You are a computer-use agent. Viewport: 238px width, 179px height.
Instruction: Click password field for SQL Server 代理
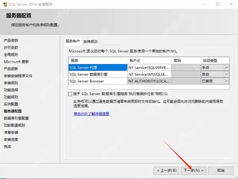186,68
